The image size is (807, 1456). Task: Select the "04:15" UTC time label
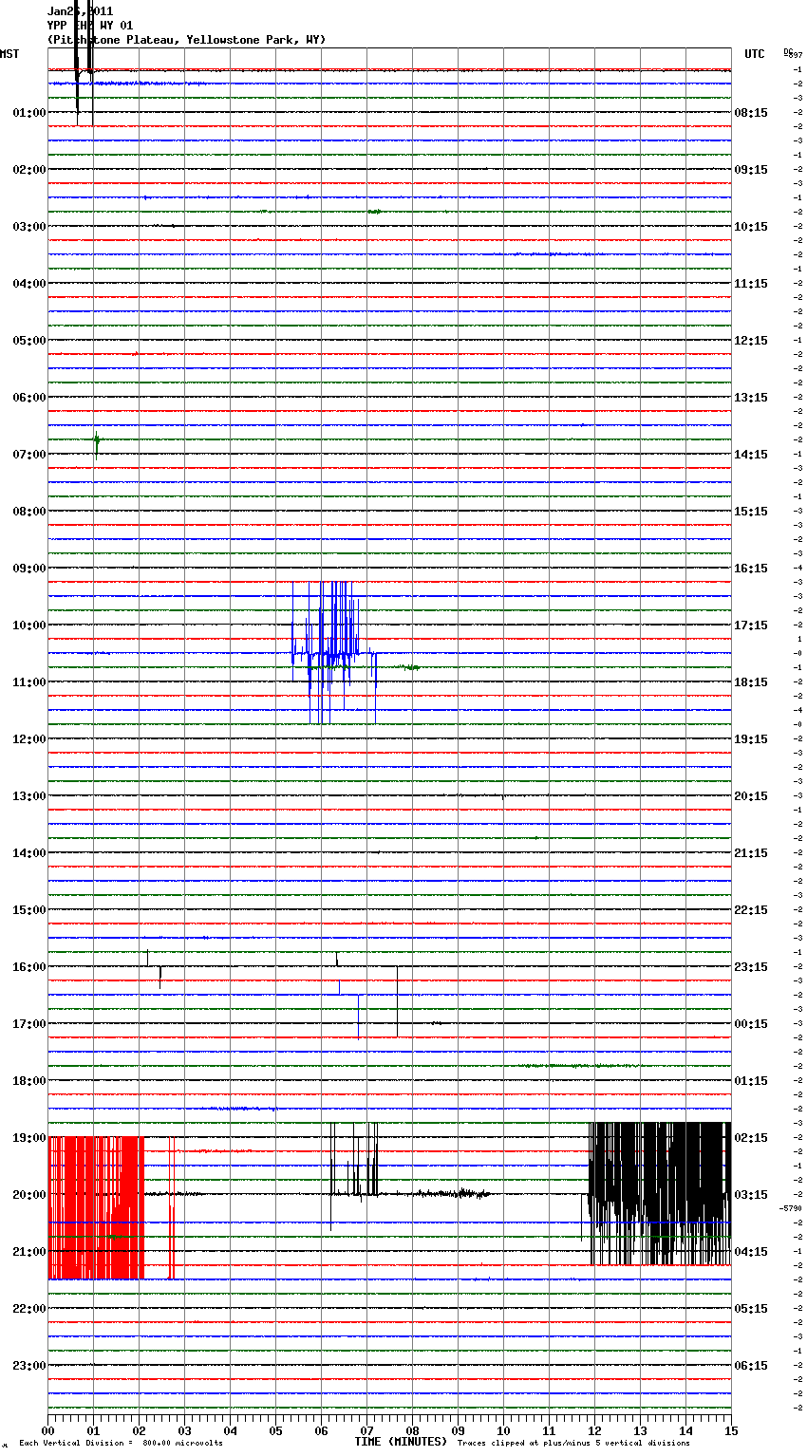pyautogui.click(x=751, y=1252)
